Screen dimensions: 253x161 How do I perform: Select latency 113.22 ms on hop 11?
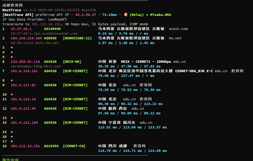(153, 104)
